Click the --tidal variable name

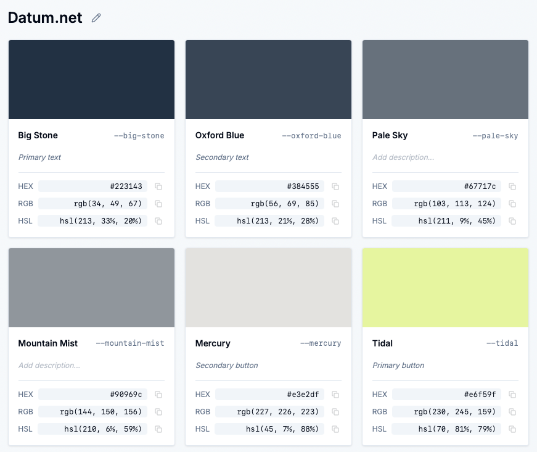[502, 343]
